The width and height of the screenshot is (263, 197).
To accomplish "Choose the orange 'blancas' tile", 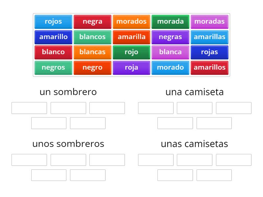I will point(92,52).
